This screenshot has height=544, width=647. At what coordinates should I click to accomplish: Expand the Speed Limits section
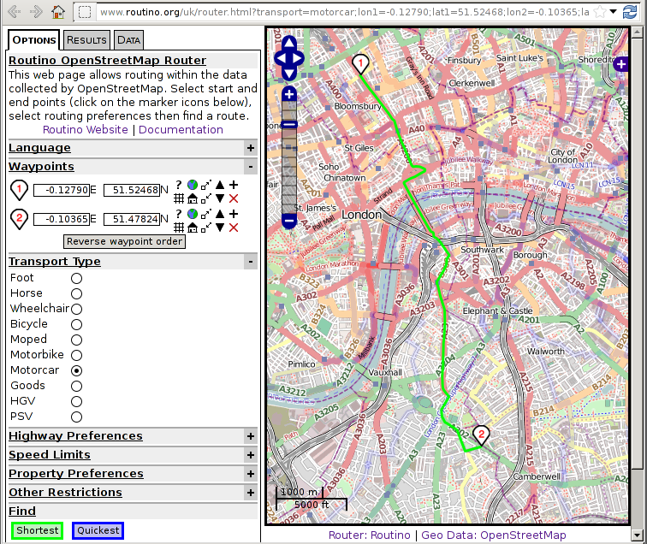pos(251,455)
